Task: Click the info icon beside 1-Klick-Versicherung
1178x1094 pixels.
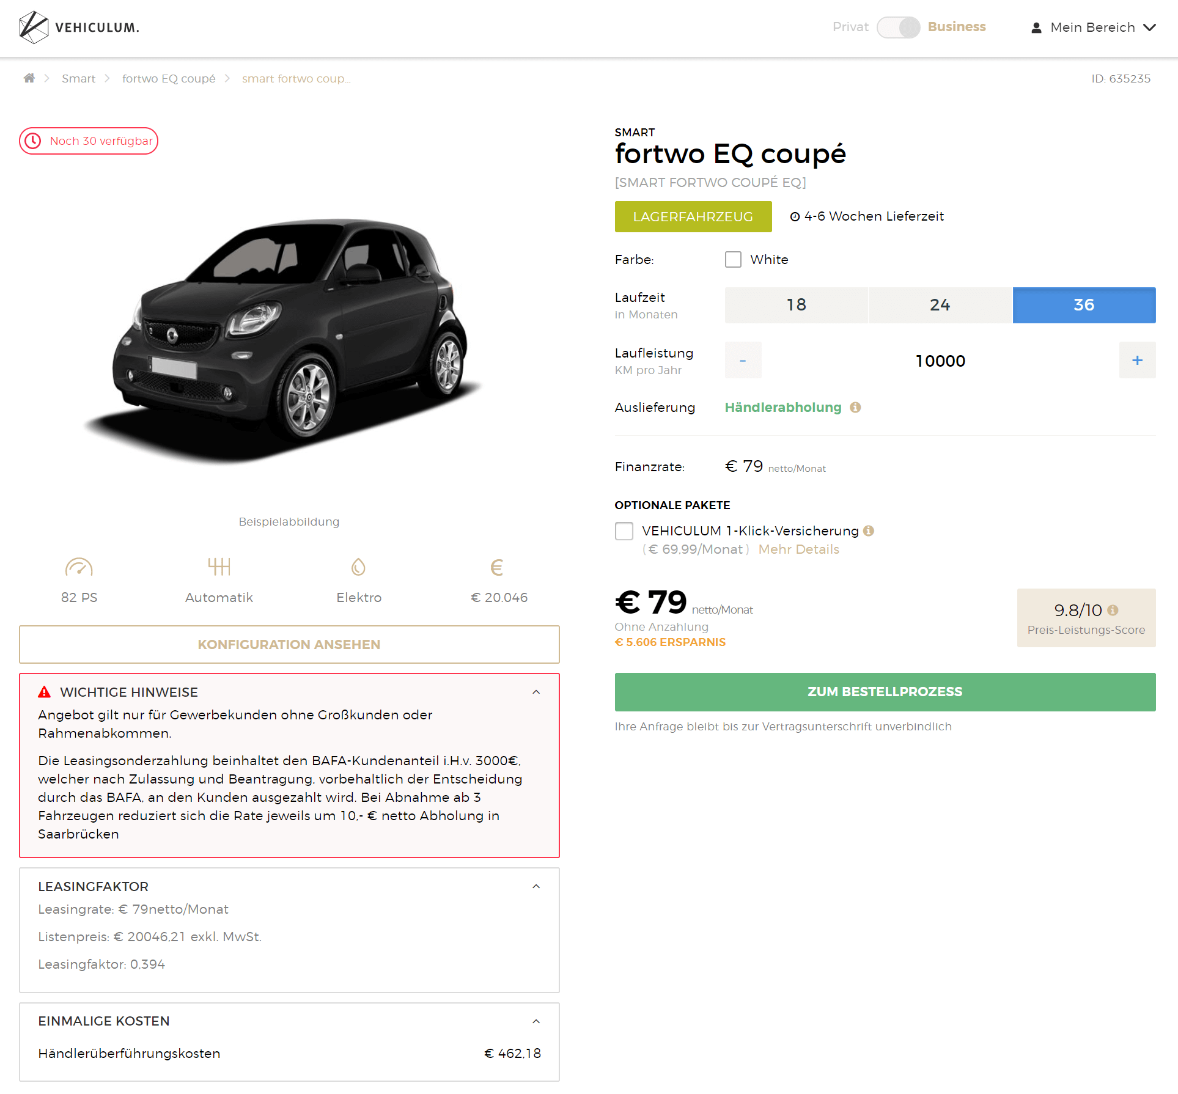Action: click(x=869, y=530)
